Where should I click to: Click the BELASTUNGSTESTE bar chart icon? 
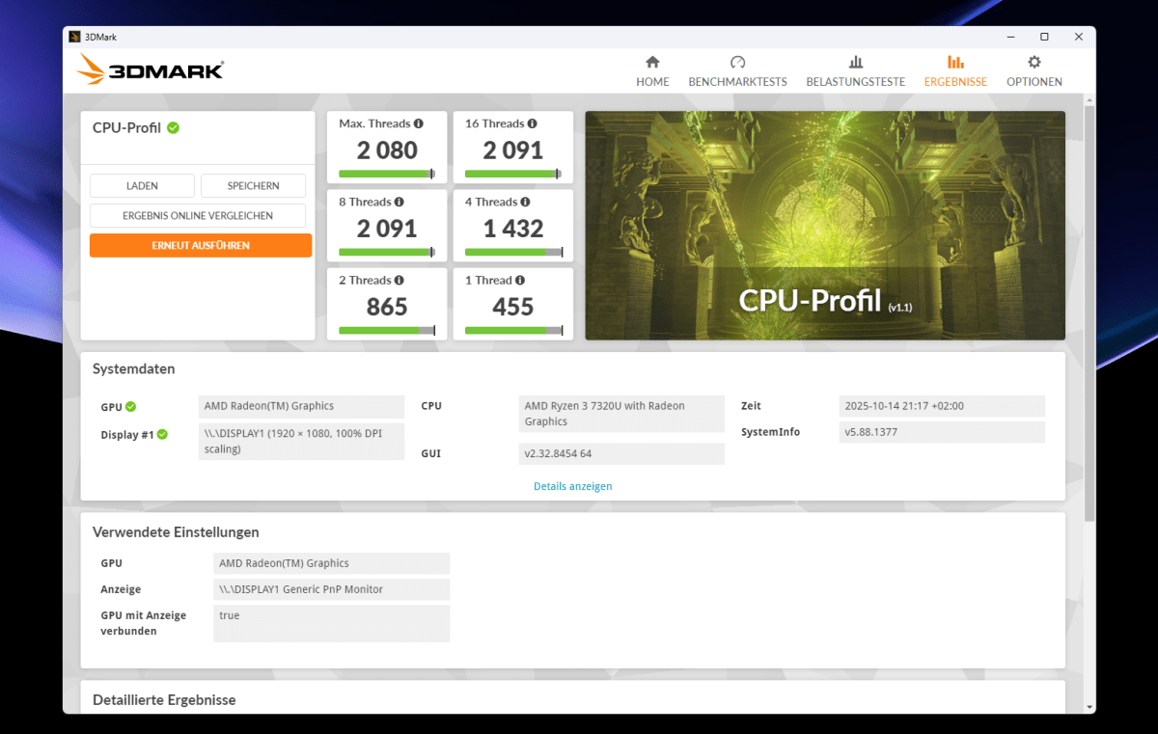(855, 60)
